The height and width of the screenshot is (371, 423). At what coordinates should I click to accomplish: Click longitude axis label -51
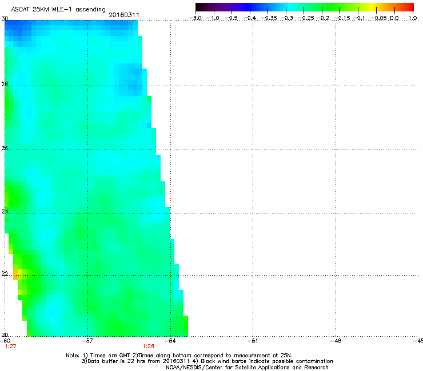(253, 341)
